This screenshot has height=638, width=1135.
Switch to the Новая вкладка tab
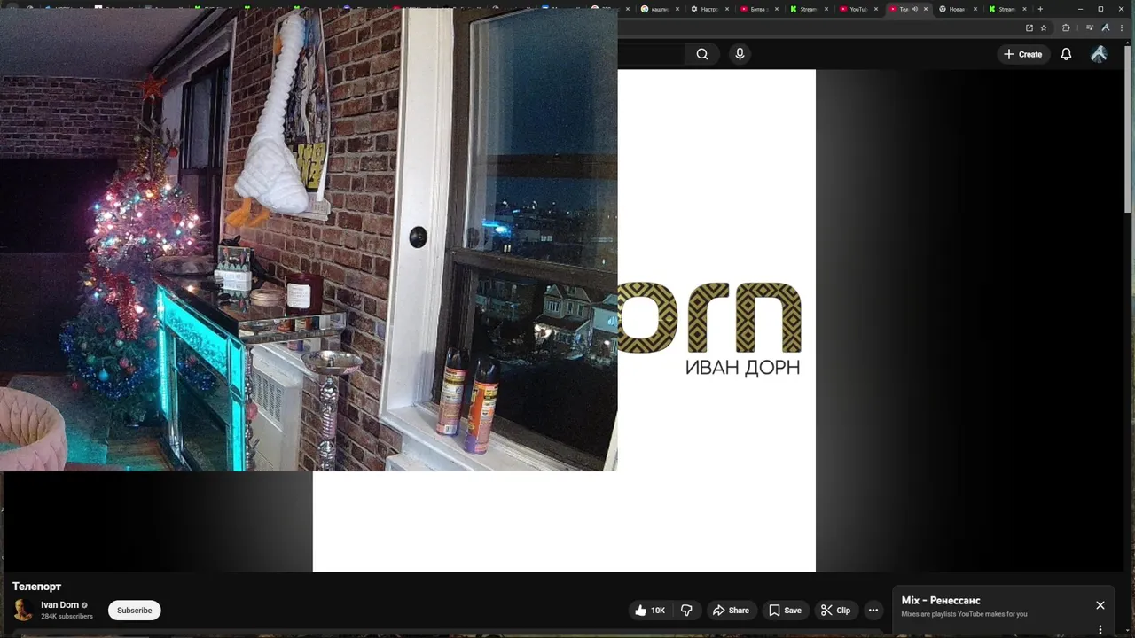tap(957, 9)
